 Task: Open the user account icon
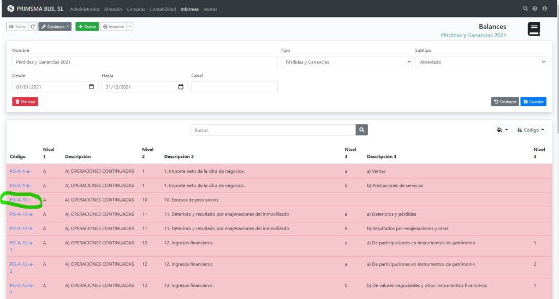pyautogui.click(x=545, y=9)
